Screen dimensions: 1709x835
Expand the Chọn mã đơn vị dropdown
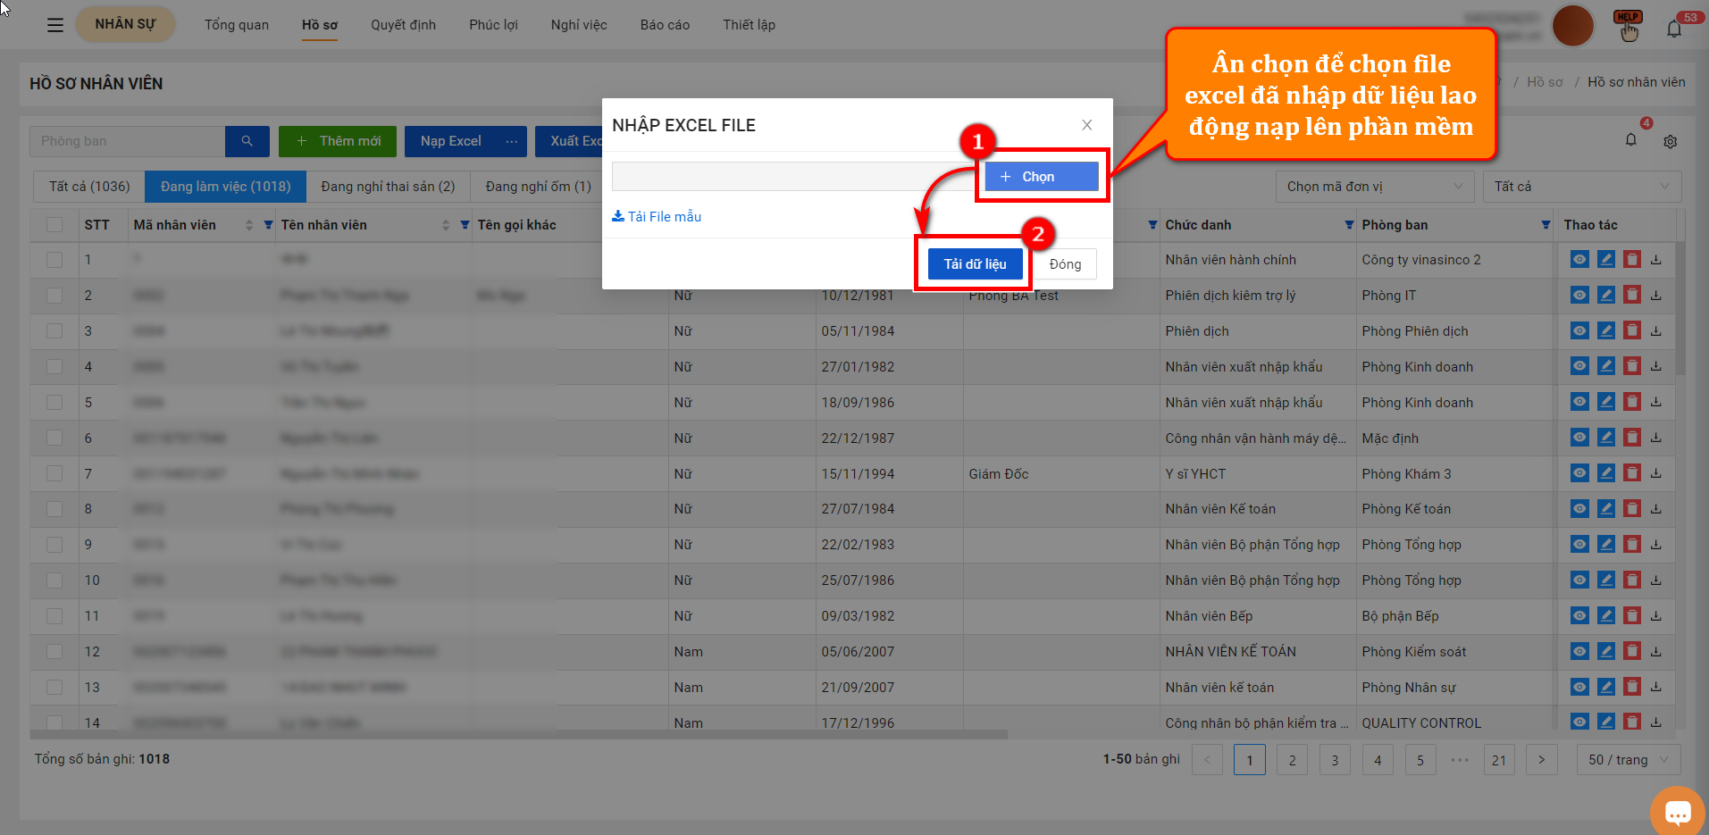tap(1375, 187)
